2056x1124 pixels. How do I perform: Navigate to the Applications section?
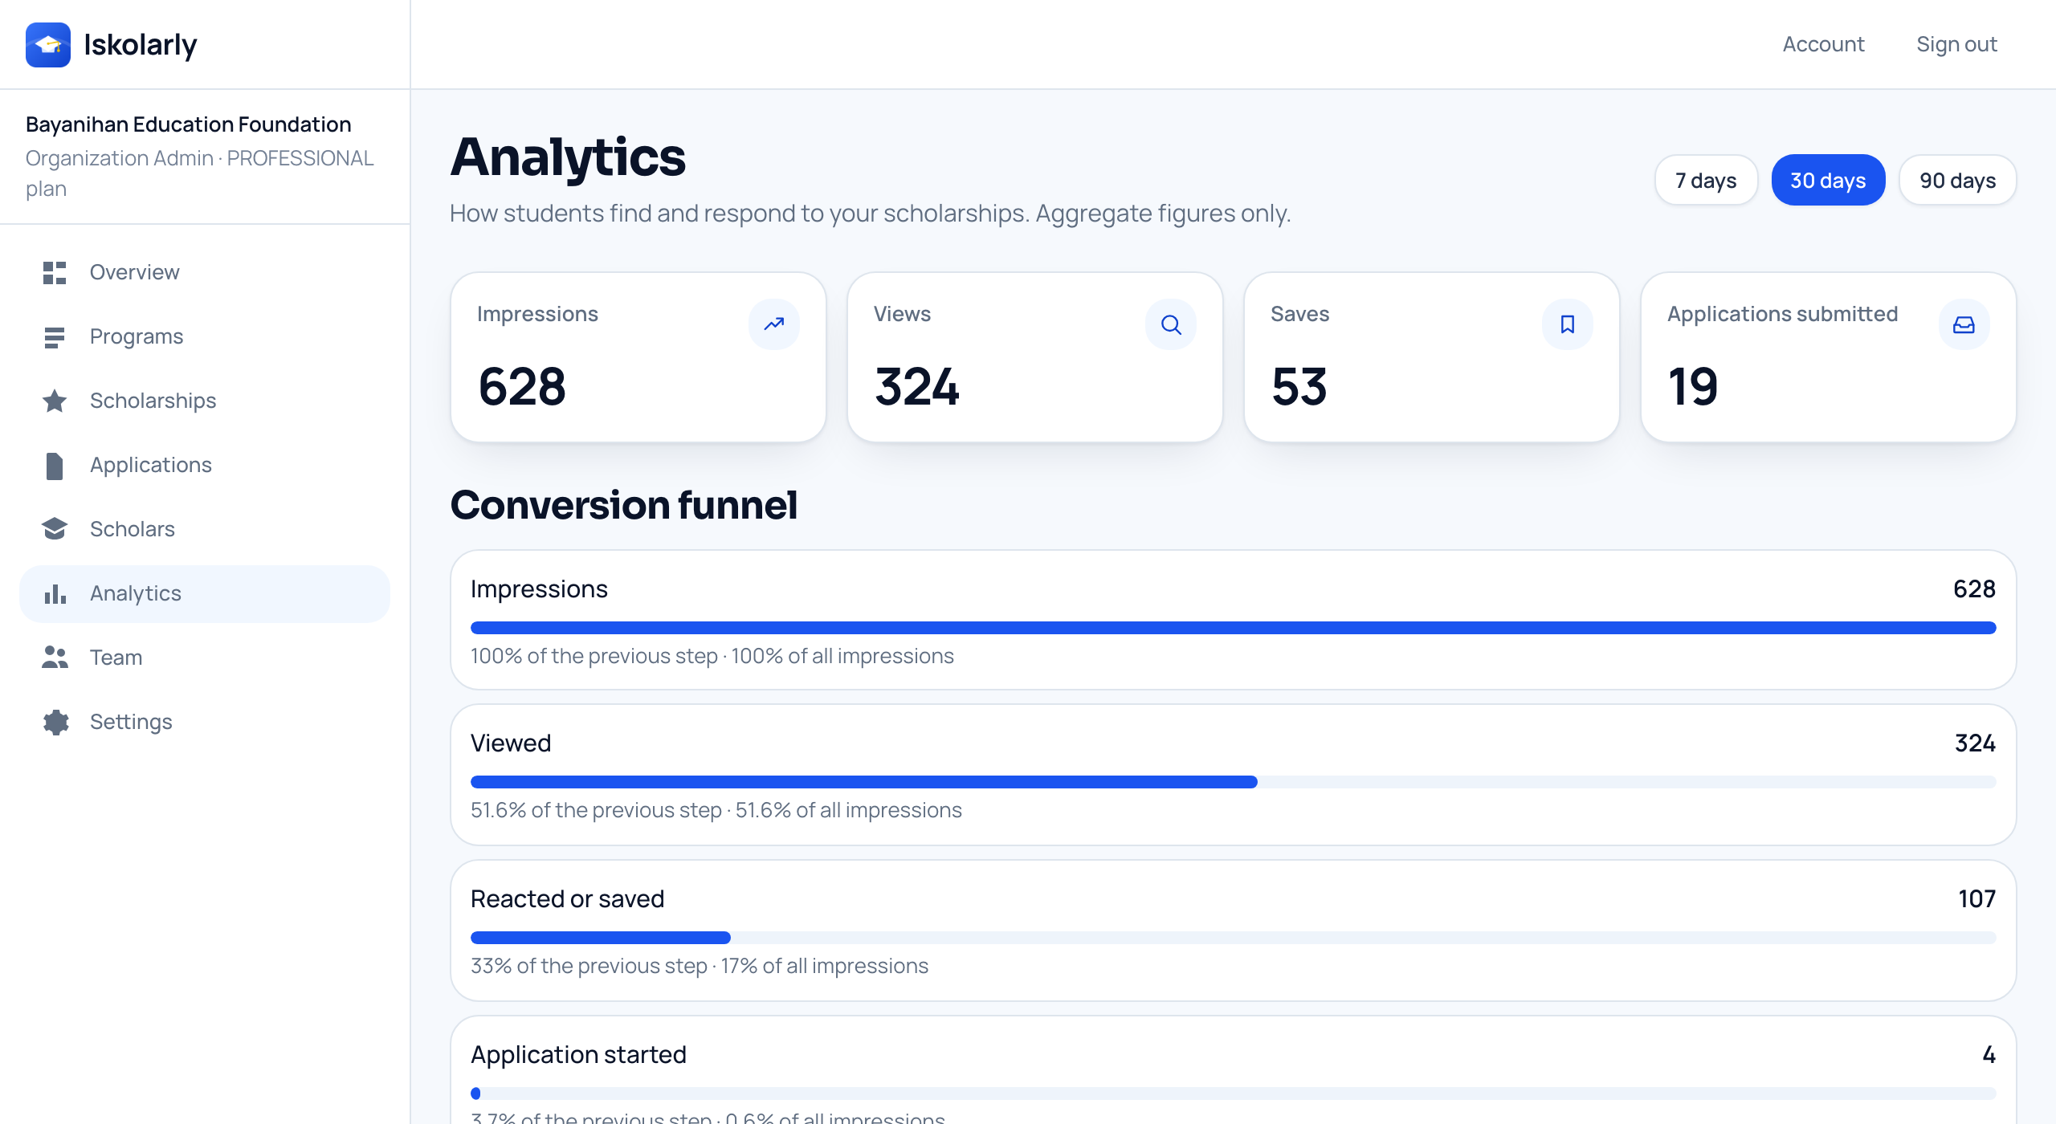(x=205, y=465)
